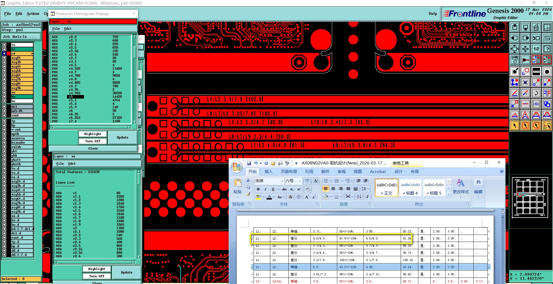Open bullet list dropdown arrow
Viewport: 553px width, 284px height.
coord(331,181)
